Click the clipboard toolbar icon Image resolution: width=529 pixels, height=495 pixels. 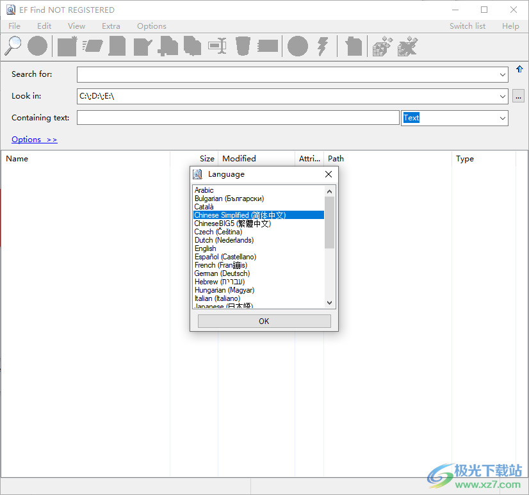pyautogui.click(x=354, y=46)
